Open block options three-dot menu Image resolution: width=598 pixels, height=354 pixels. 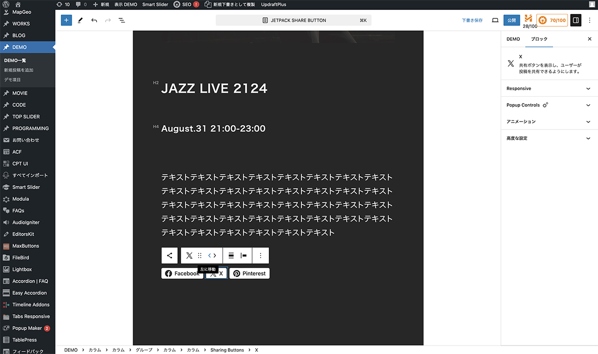coord(261,255)
